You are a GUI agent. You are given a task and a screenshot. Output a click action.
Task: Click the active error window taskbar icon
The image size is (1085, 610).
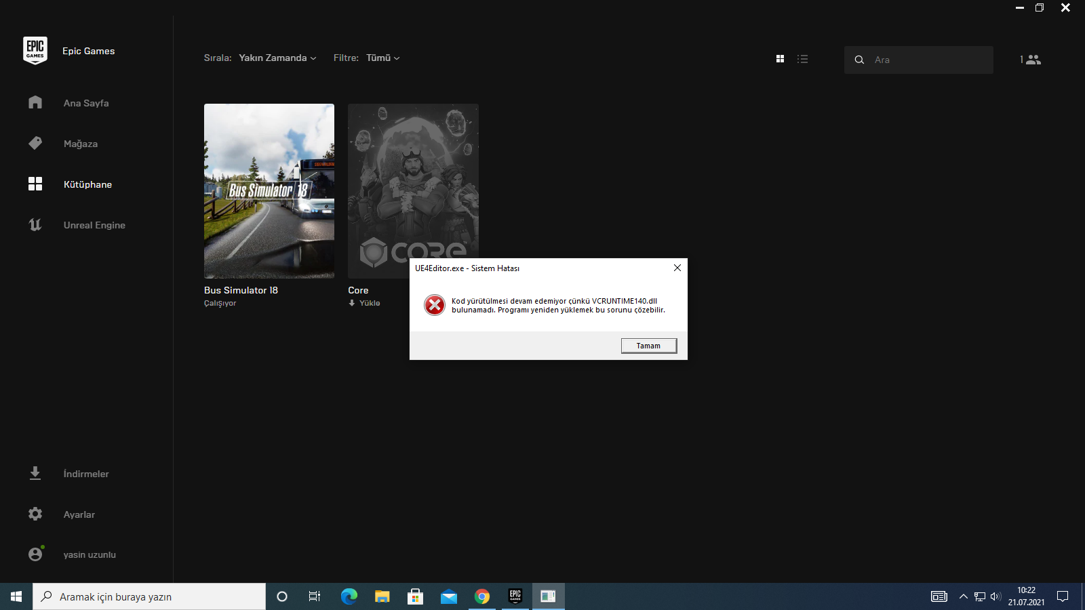[549, 596]
